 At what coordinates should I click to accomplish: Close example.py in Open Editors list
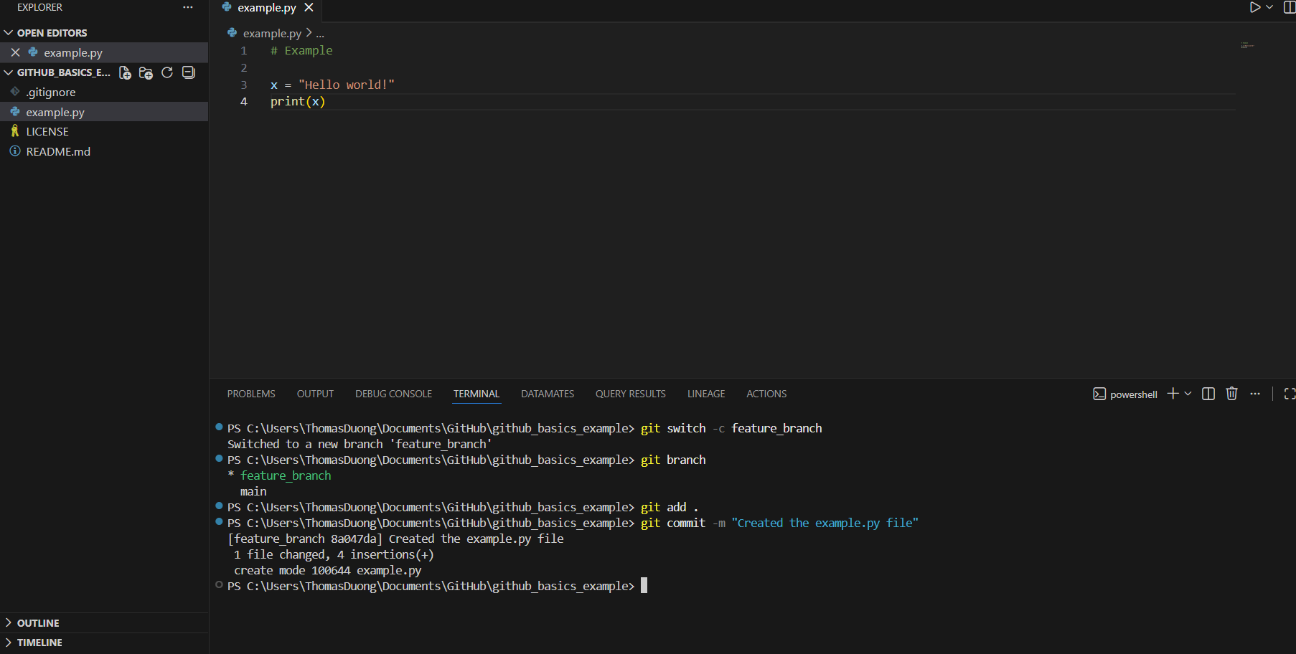(15, 52)
